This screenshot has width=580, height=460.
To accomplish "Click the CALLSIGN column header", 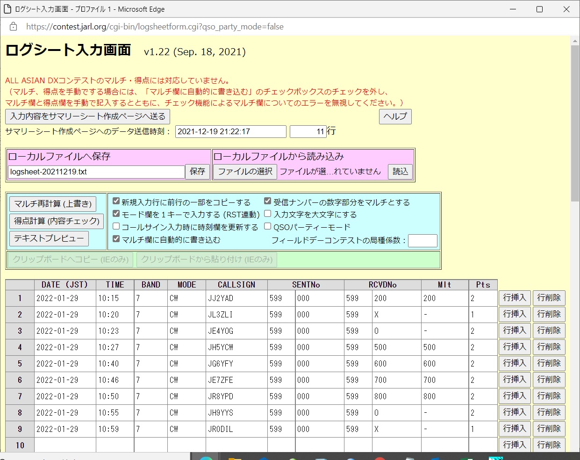I will [236, 285].
